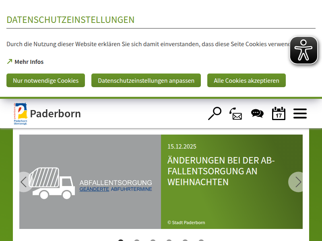Open the Abfallentsorgung Weihnachten headline
Screen dimensions: 322x241
pos(221,171)
